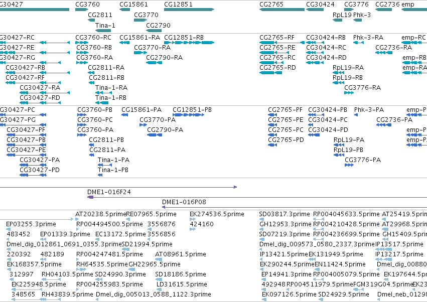Click the CG2765-PD protein label
This screenshot has height=302, width=427.
[286, 140]
